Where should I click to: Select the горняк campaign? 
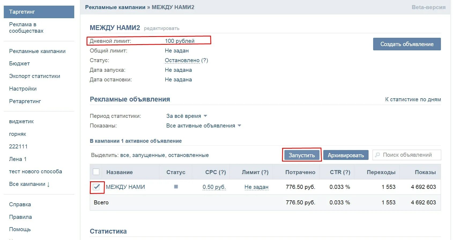[18, 134]
